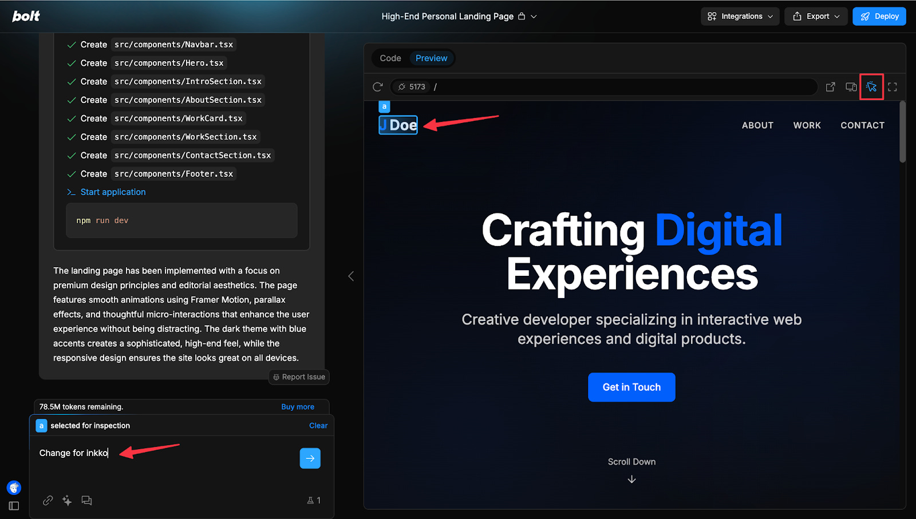The image size is (916, 519).
Task: Switch to the Preview view
Action: coord(432,58)
